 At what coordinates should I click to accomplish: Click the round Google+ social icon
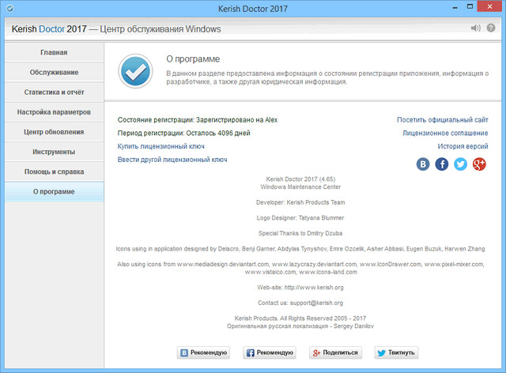(x=479, y=164)
